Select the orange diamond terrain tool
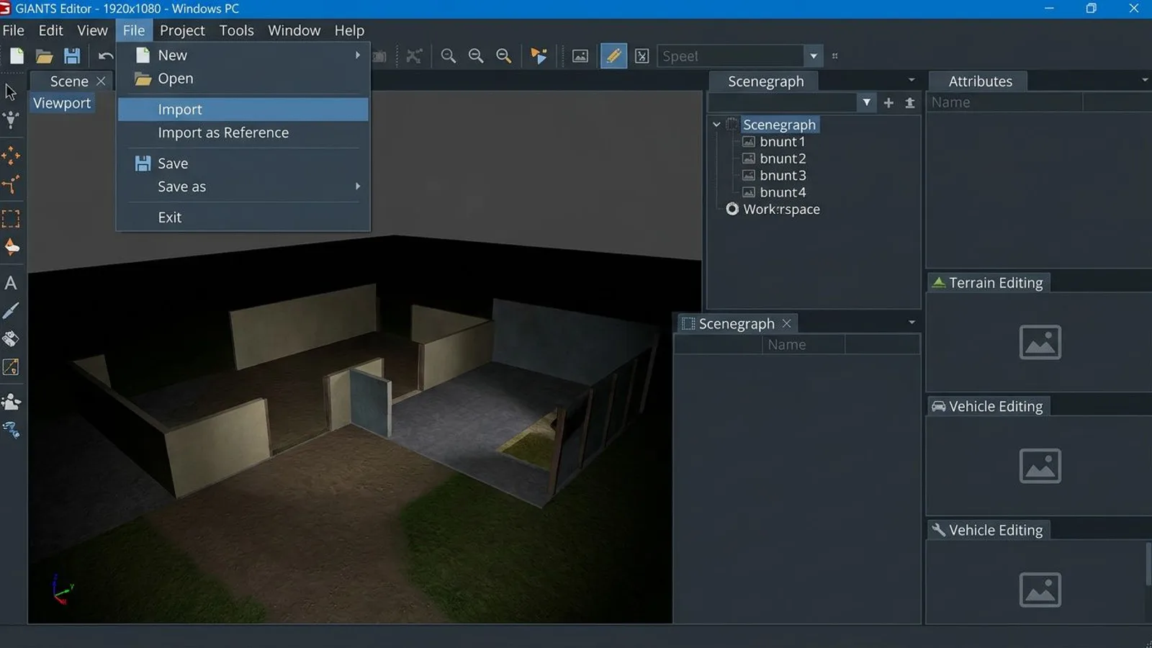This screenshot has width=1152, height=648. point(12,248)
